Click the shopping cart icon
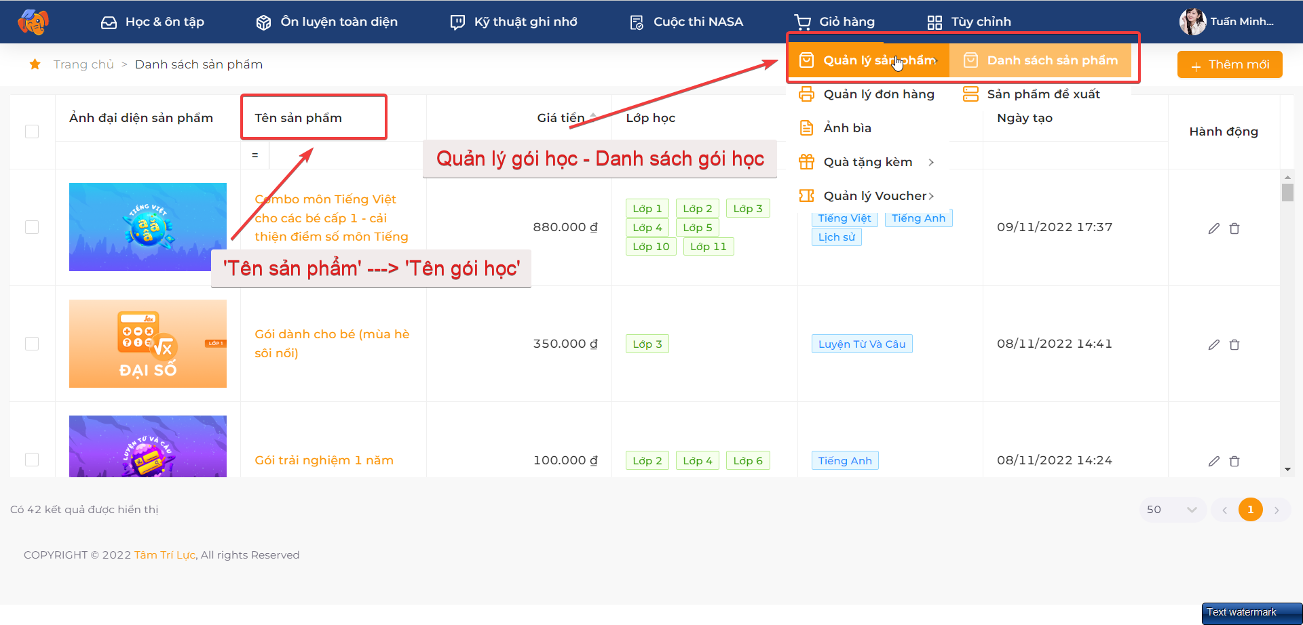Viewport: 1303px width, 625px height. click(803, 22)
